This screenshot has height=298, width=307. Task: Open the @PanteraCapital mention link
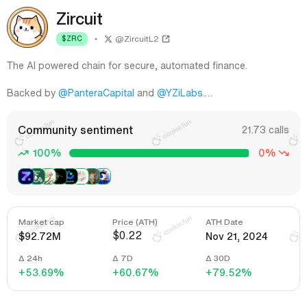click(96, 93)
